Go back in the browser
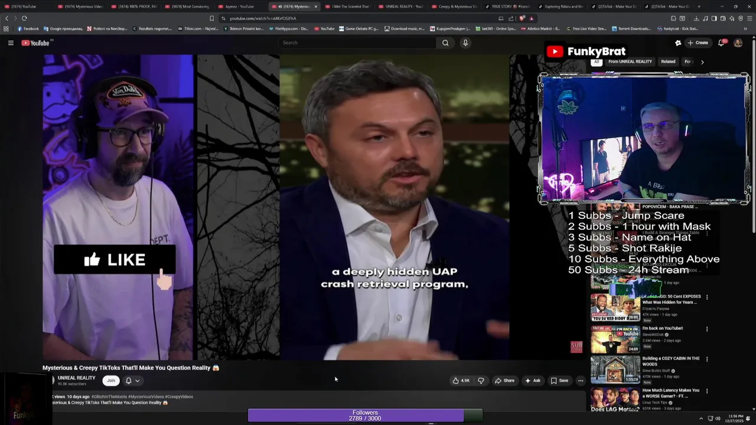Viewport: 756px width, 425px height. point(7,18)
